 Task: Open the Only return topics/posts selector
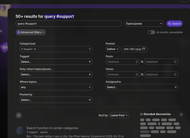56,75
